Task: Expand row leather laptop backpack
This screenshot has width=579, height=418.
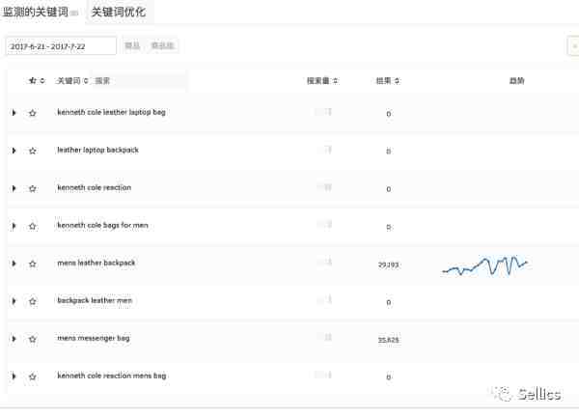Action: click(14, 151)
